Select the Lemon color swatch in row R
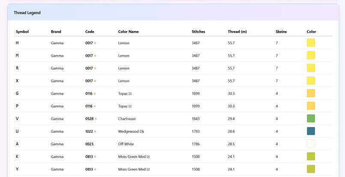Screen dimensions: 345x177 click(311, 68)
